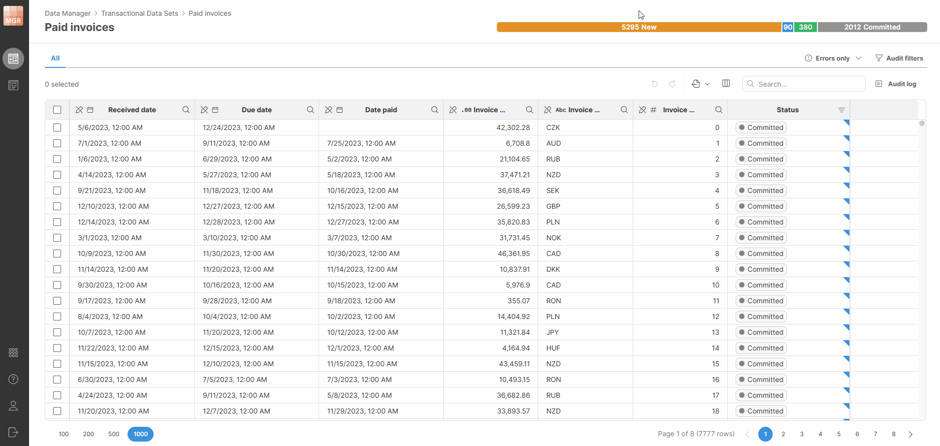This screenshot has height=446, width=940.
Task: Click the logout icon in sidebar
Action: (x=13, y=432)
